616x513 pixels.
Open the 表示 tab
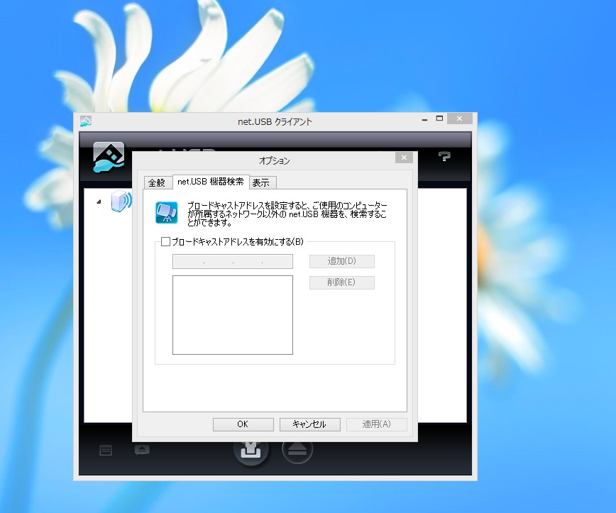(x=261, y=182)
